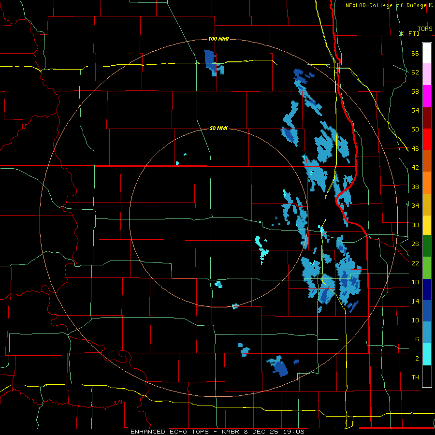
Task: Click the '18' legend value
Action: click(x=415, y=282)
